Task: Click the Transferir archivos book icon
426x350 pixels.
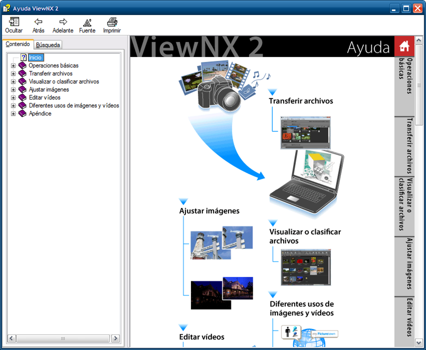Action: [23, 73]
